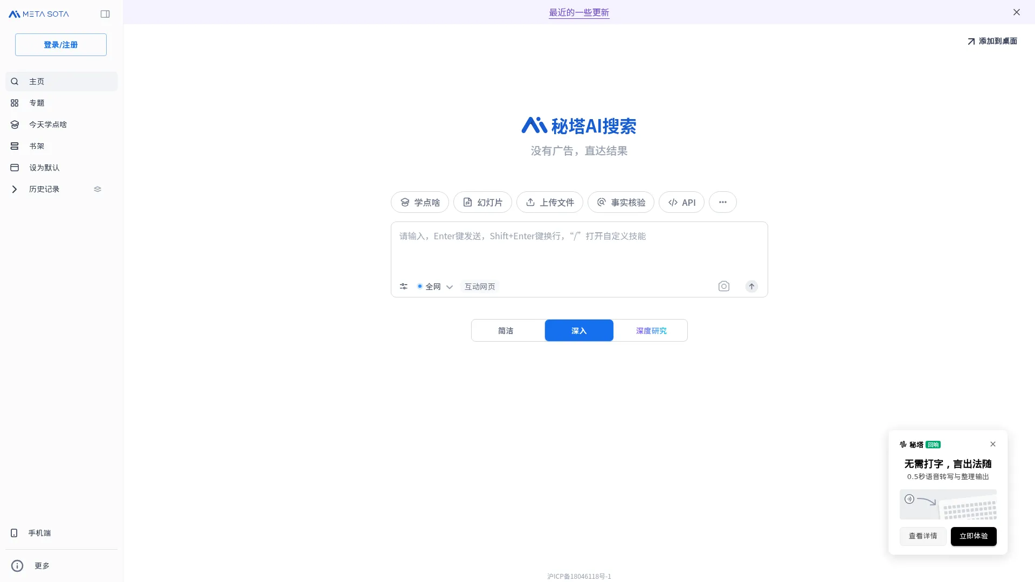Collapse the sidebar panel icon
Image resolution: width=1035 pixels, height=582 pixels.
[x=105, y=14]
